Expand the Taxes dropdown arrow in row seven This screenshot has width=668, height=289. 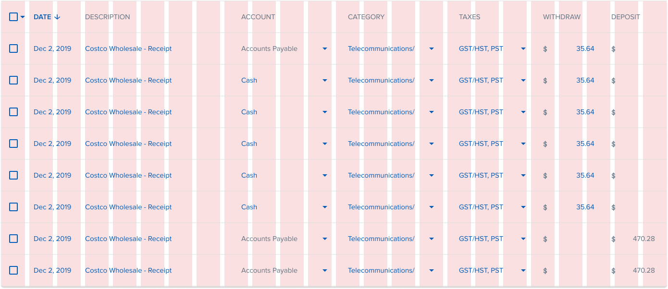523,239
